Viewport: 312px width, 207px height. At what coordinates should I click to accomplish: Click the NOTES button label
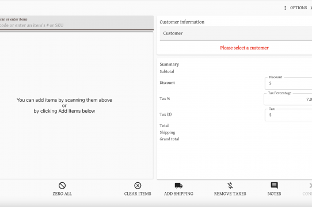[x=274, y=194]
